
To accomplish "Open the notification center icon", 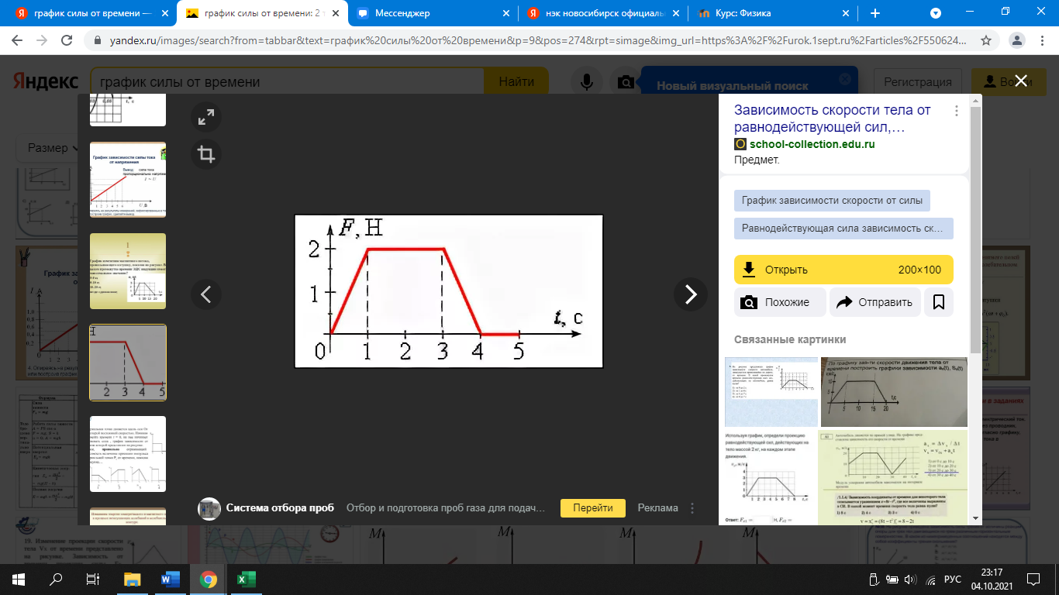I will (1033, 579).
